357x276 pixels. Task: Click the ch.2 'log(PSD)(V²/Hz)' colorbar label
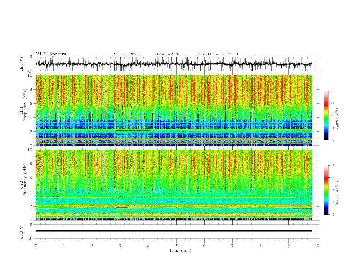click(x=337, y=192)
